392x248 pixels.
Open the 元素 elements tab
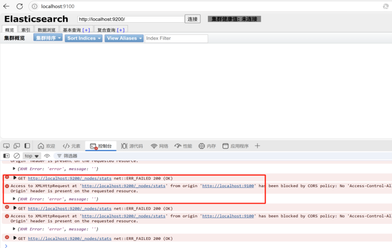71,146
